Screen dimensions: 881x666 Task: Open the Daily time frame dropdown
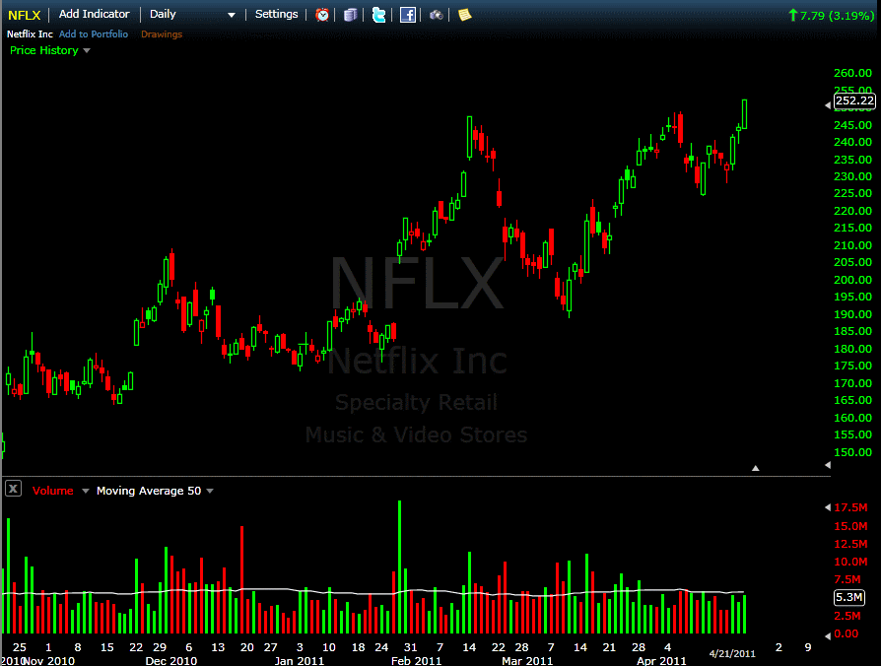click(192, 14)
